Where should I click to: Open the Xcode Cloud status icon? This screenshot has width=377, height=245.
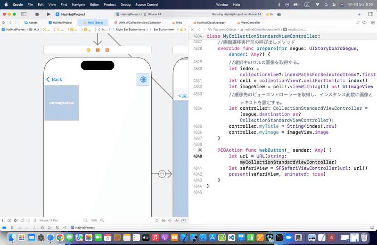(x=279, y=14)
